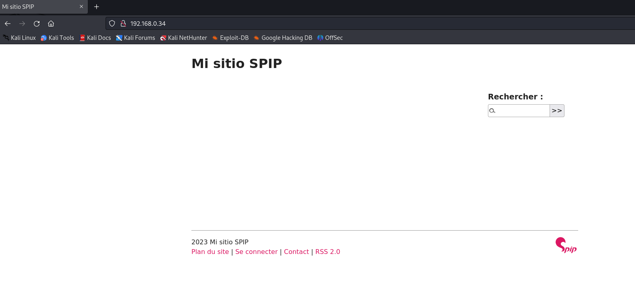Submit search with the >> button
Viewport: 635px width, 291px height.
pos(557,111)
